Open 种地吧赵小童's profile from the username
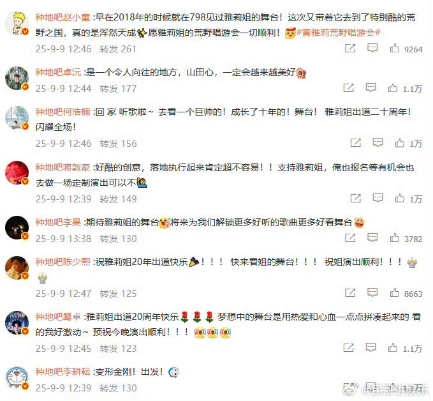The image size is (433, 401). click(62, 17)
